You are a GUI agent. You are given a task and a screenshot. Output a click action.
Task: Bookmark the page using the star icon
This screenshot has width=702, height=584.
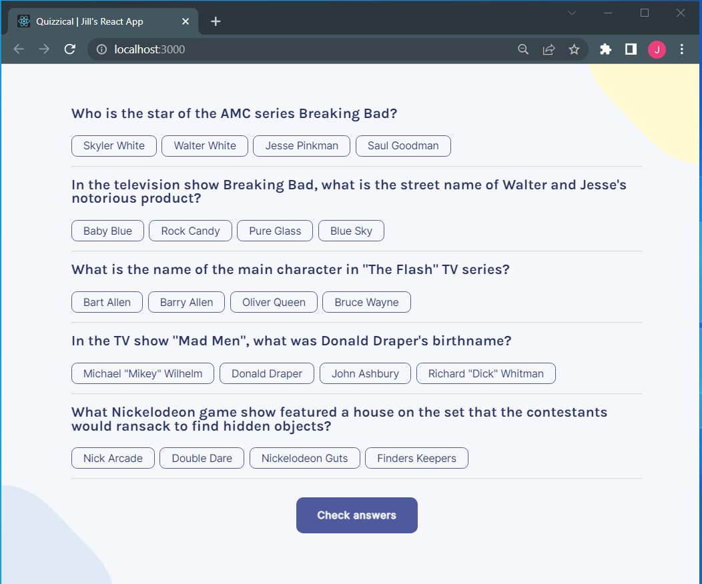[x=574, y=49]
